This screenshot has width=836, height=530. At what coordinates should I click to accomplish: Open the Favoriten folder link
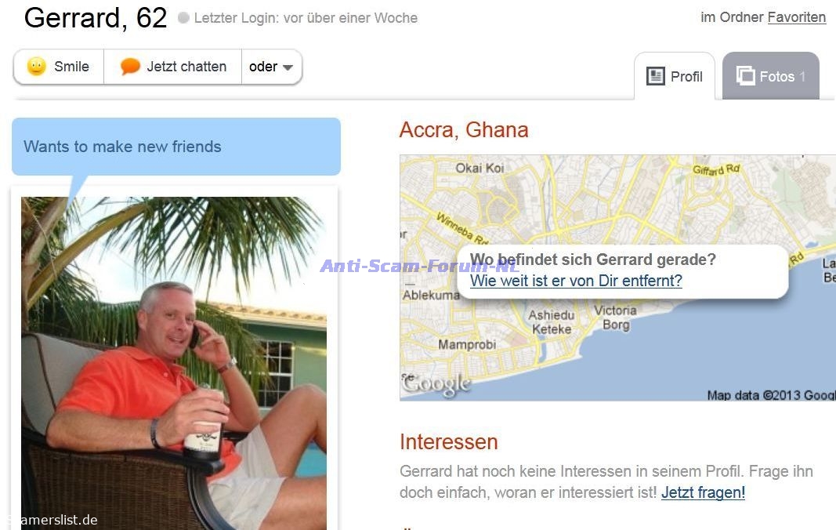(797, 17)
